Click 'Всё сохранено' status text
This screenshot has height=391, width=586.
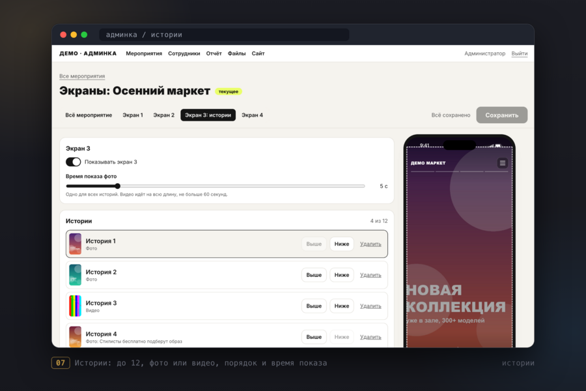(x=451, y=115)
